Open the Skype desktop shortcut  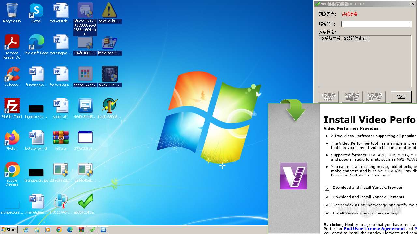tap(36, 13)
